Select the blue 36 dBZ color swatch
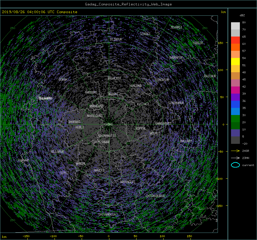 click(x=235, y=104)
